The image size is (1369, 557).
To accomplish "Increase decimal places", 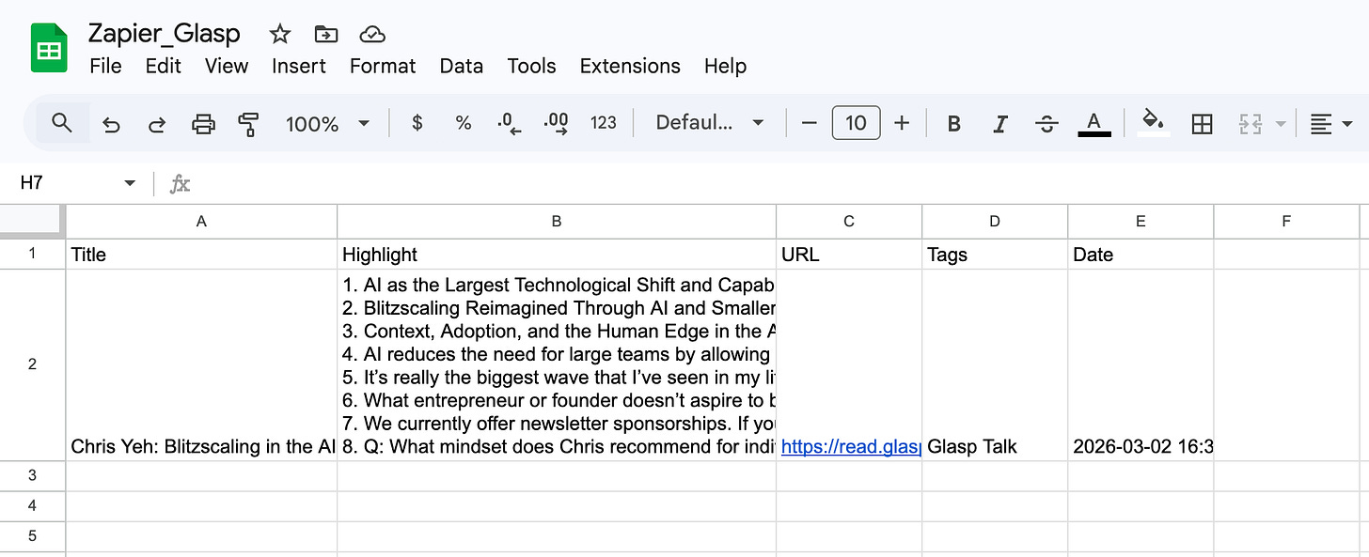I will 557,124.
